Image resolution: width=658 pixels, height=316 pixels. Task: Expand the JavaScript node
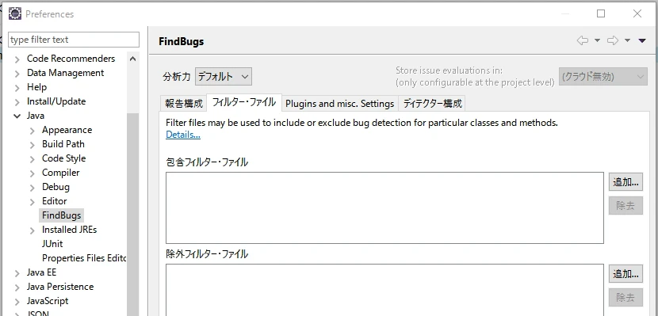click(17, 302)
